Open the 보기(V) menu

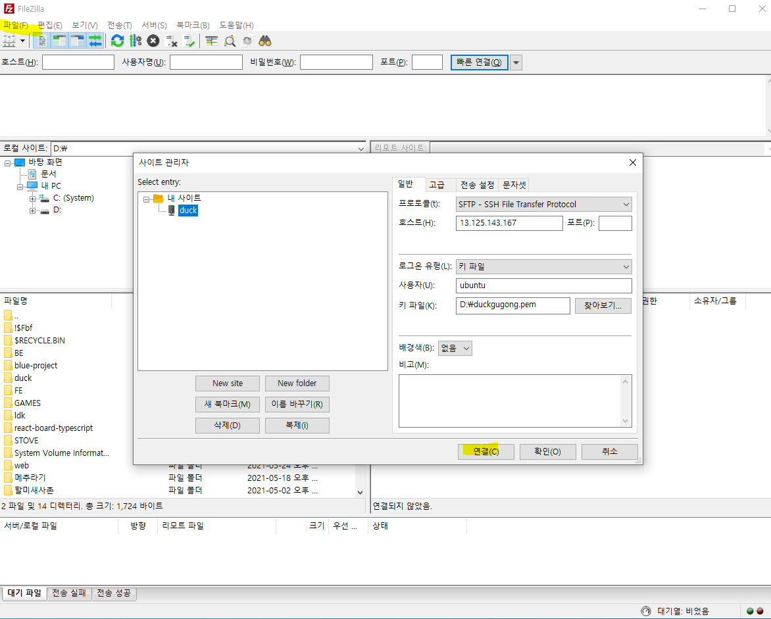[x=85, y=25]
